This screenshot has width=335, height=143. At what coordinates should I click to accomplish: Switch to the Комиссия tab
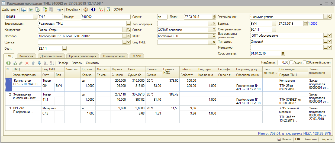[26, 56]
